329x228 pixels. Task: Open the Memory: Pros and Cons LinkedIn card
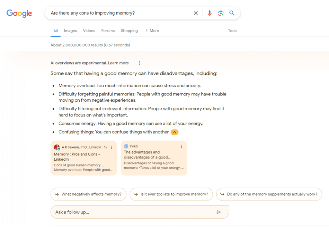pos(77,156)
